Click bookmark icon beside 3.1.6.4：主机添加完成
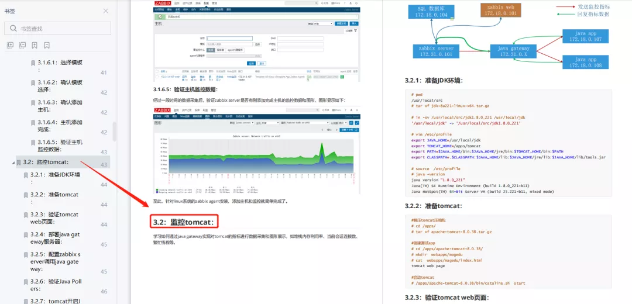Image resolution: width=632 pixels, height=304 pixels. [33, 122]
